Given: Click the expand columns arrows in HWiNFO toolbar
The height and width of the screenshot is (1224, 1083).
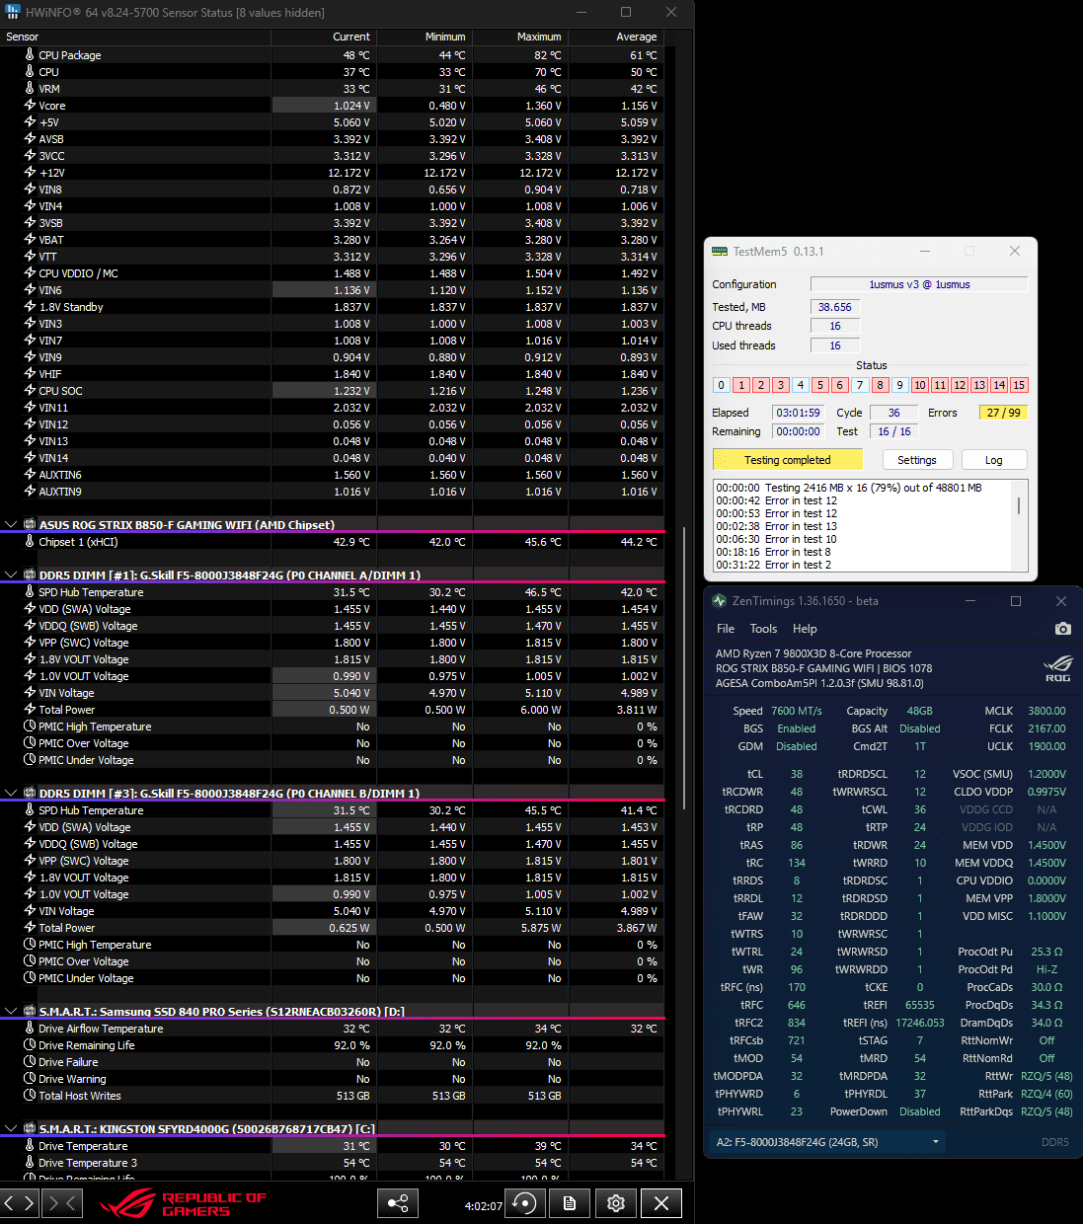Looking at the screenshot, I should click(x=20, y=1202).
